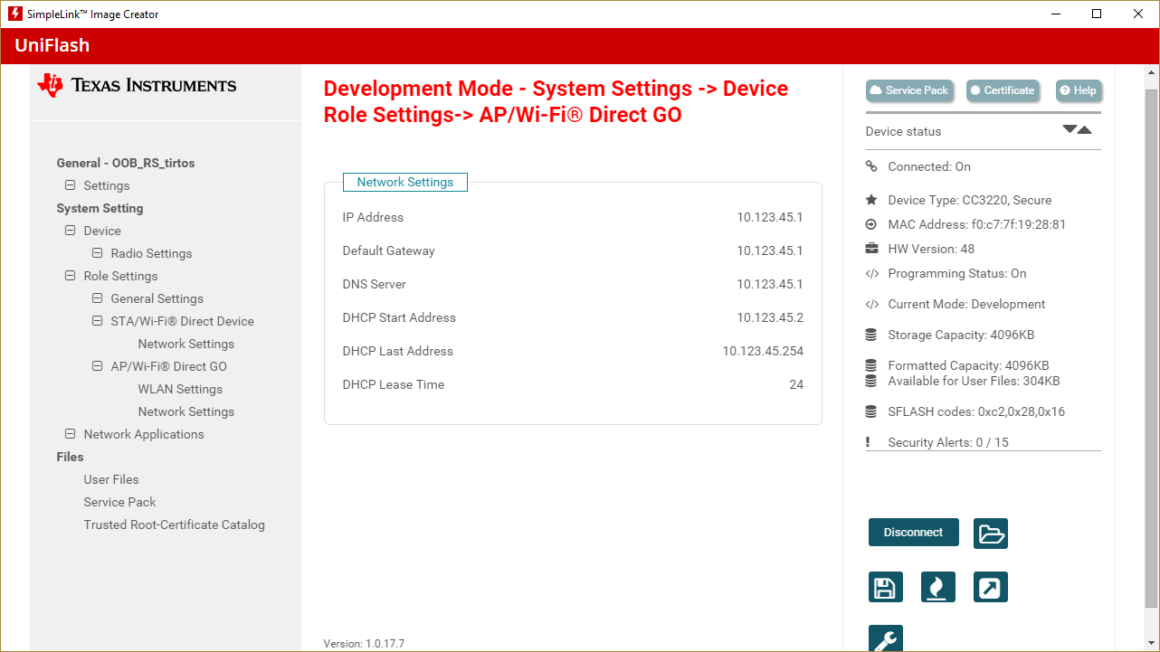Image resolution: width=1160 pixels, height=652 pixels.
Task: Click the Files heading in sidebar
Action: pyautogui.click(x=70, y=457)
